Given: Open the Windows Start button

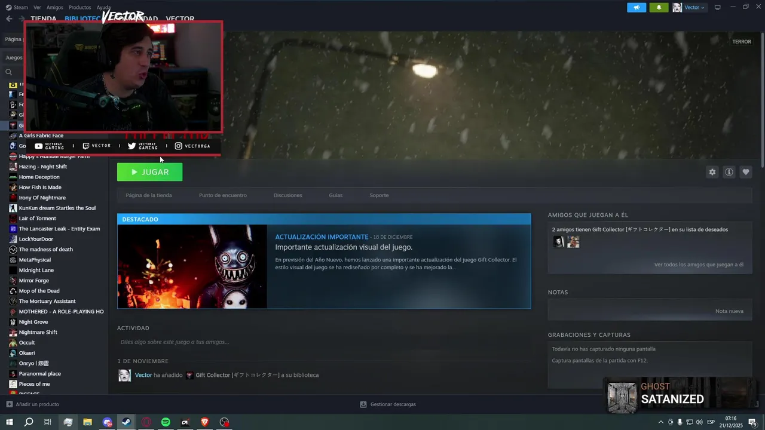Looking at the screenshot, I should [9, 422].
